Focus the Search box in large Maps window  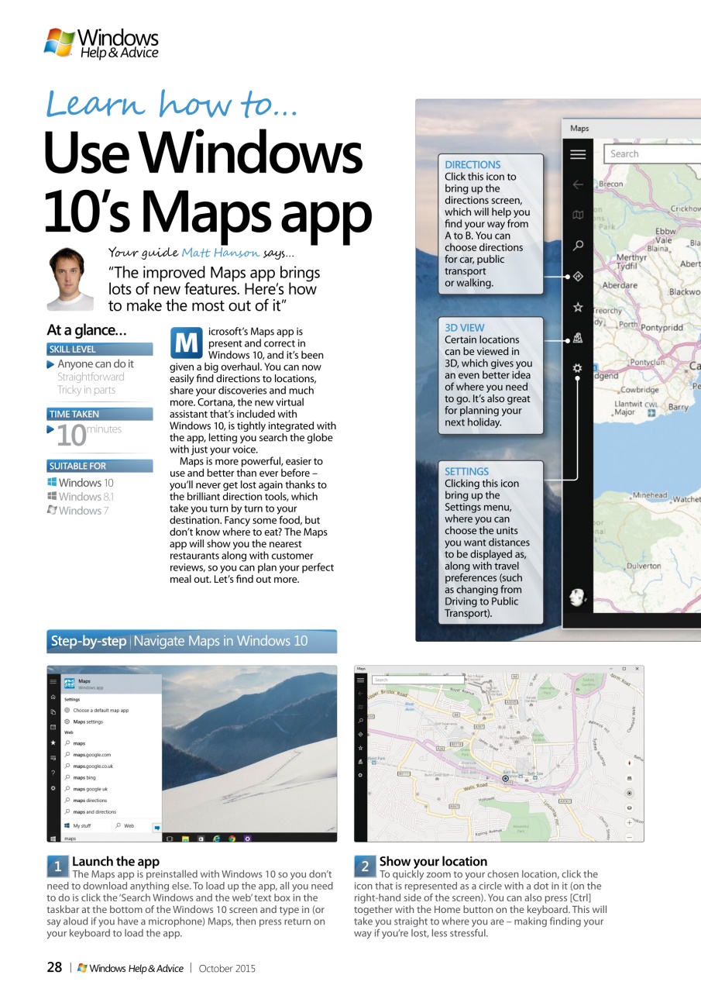[652, 153]
